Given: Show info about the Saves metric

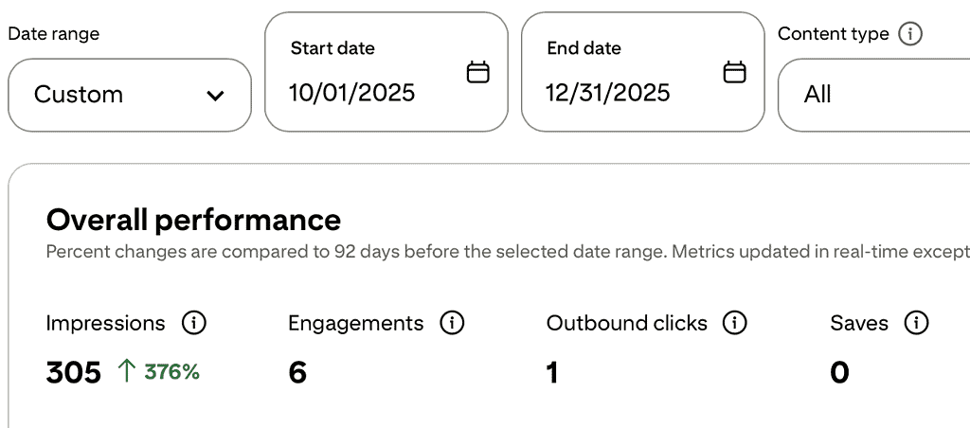Looking at the screenshot, I should (x=915, y=323).
